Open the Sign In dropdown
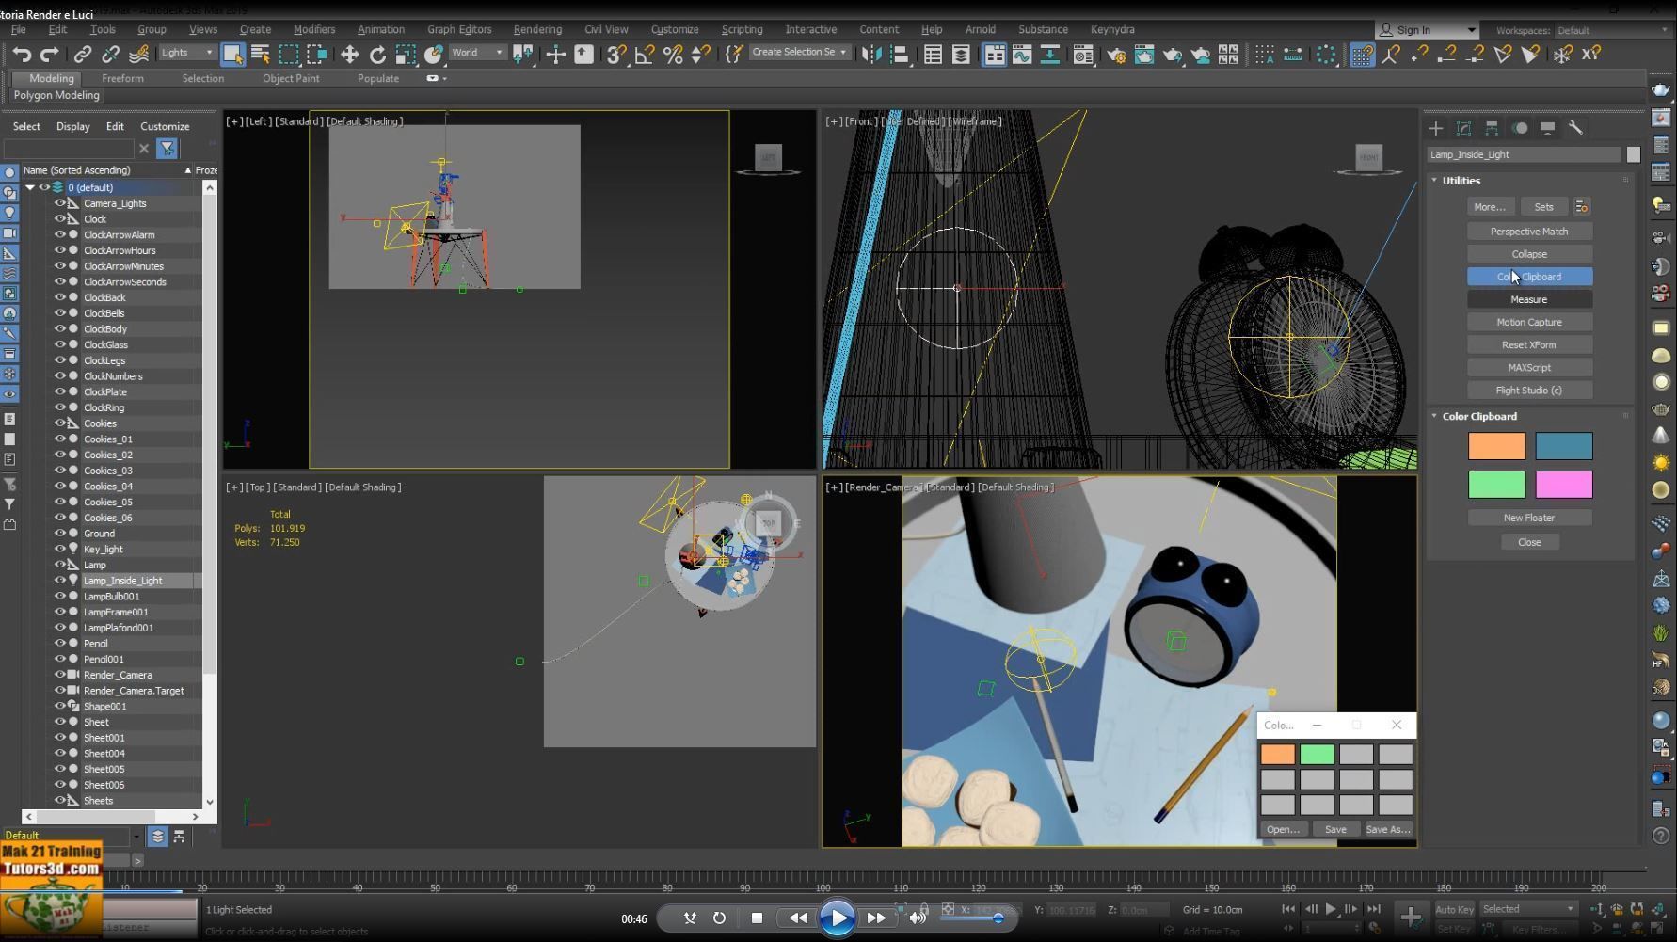Image resolution: width=1677 pixels, height=942 pixels. click(x=1427, y=30)
